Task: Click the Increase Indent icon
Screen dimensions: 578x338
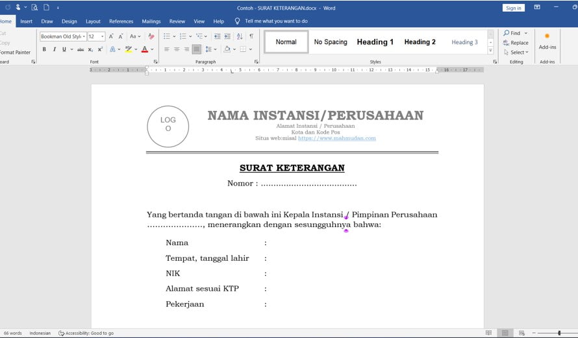Action: point(227,36)
